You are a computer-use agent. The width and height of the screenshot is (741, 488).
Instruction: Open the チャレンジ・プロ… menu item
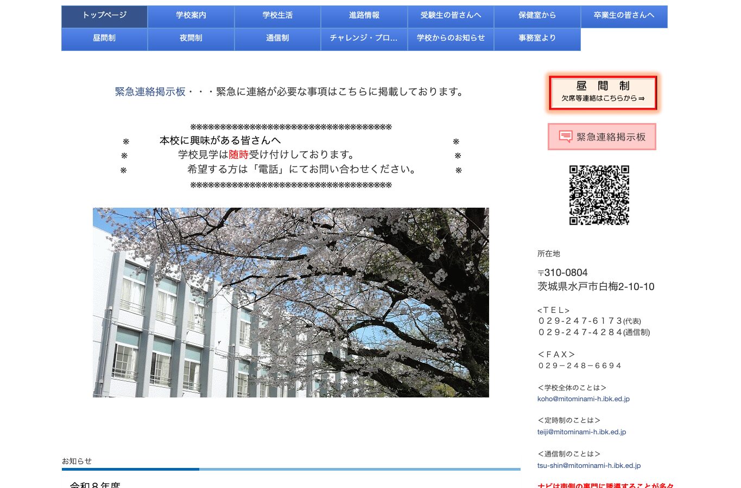pyautogui.click(x=364, y=39)
